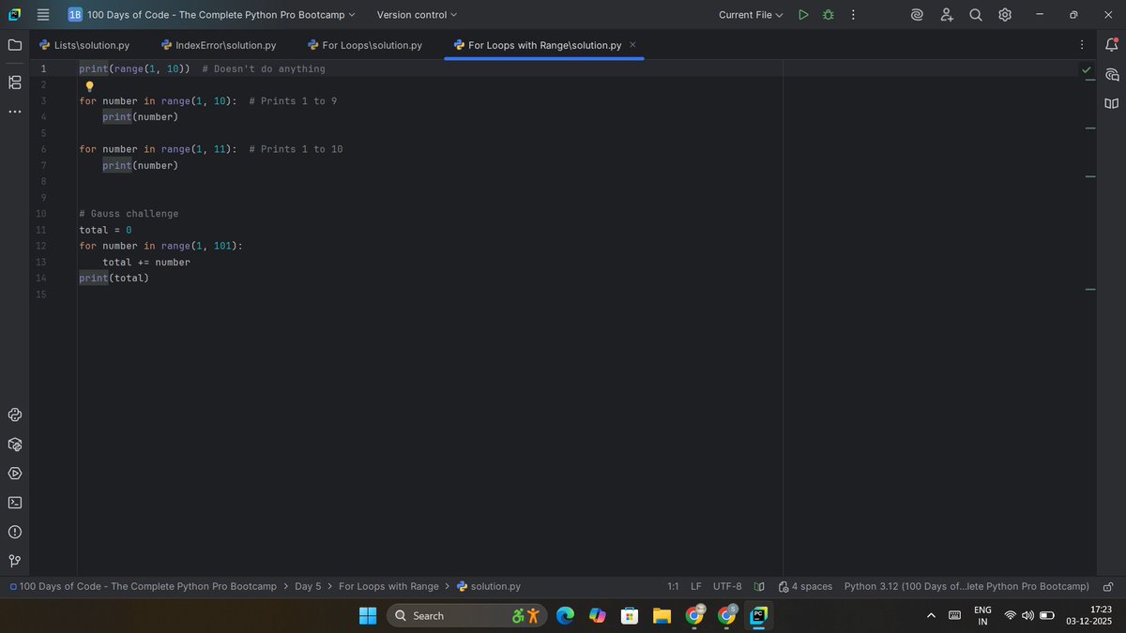Start debugging with the bug icon
This screenshot has width=1126, height=633.
click(x=828, y=14)
